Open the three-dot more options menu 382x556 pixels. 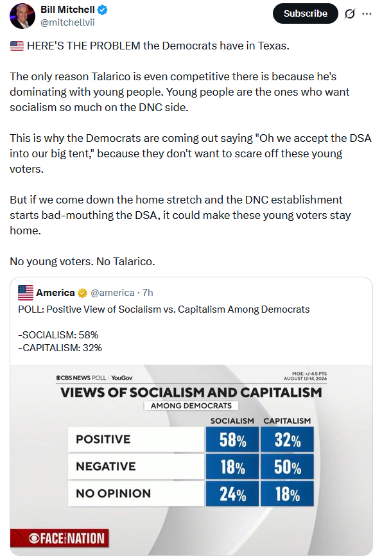point(367,14)
